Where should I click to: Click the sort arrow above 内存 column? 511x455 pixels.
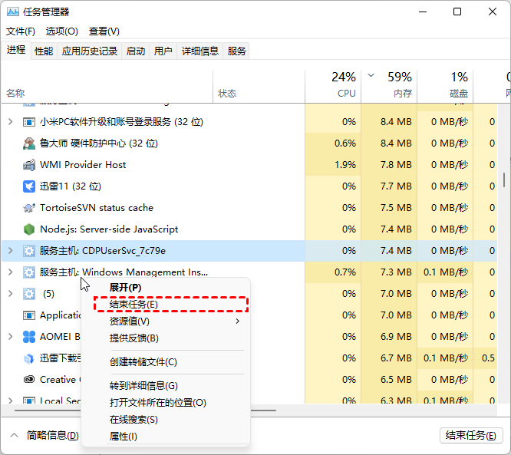[371, 76]
